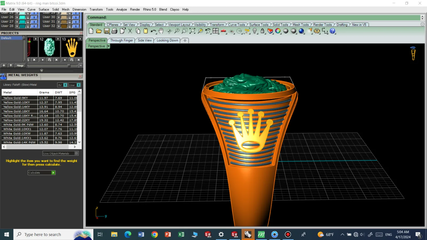This screenshot has width=427, height=240.
Task: Toggle visibility switch of User 30 layer
Action: tap(76, 17)
